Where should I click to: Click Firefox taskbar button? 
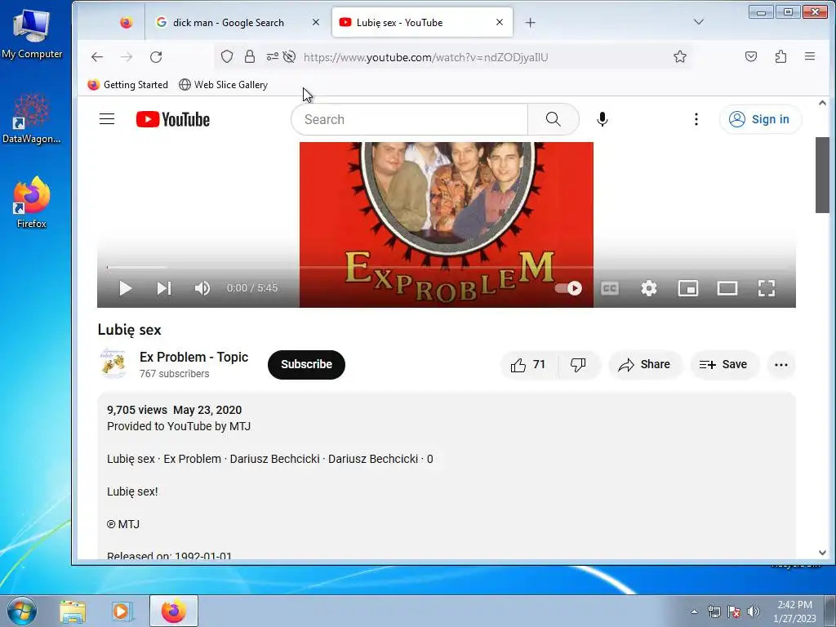click(x=174, y=611)
